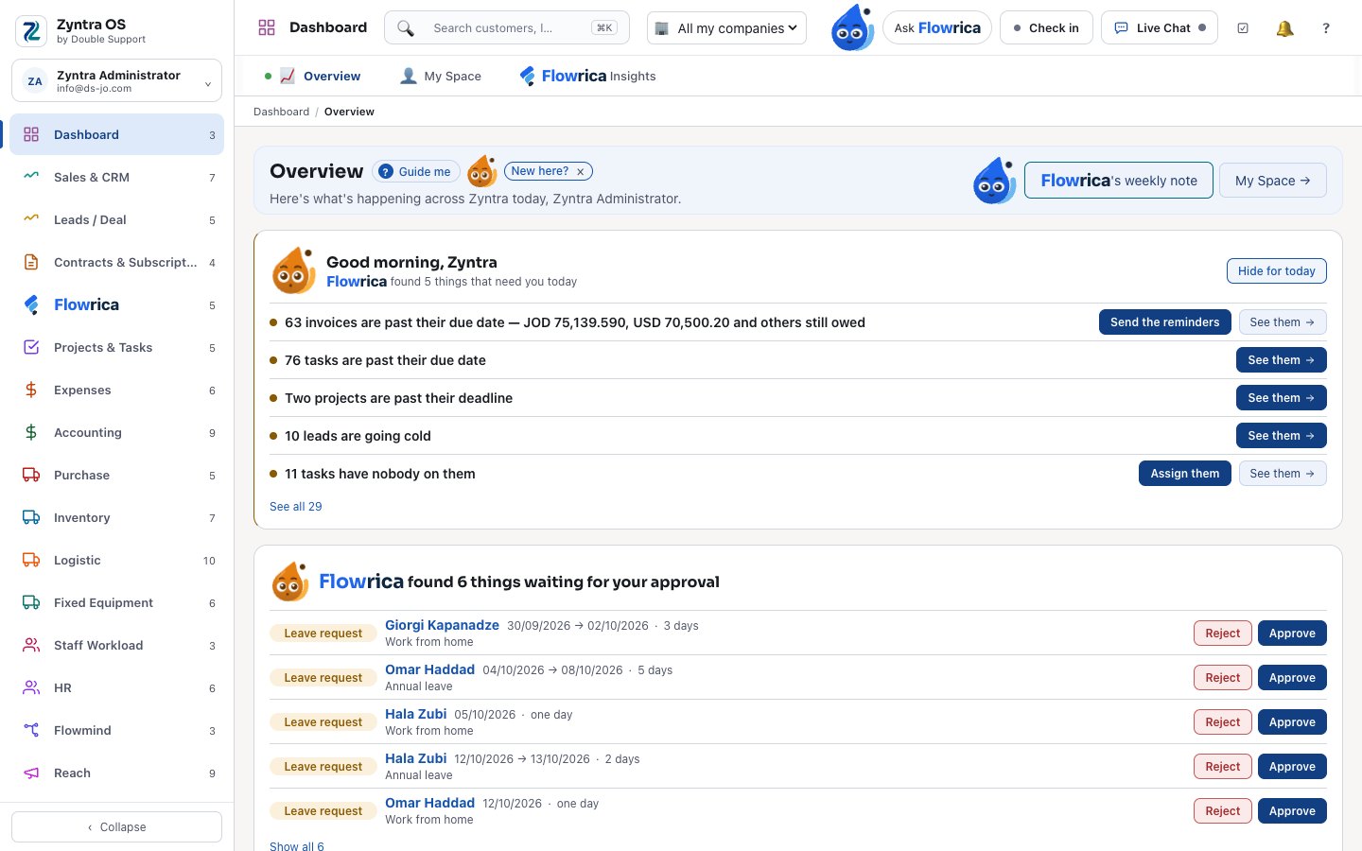Viewport: 1362px width, 851px height.
Task: Open Projects & Tasks in sidebar
Action: click(117, 347)
